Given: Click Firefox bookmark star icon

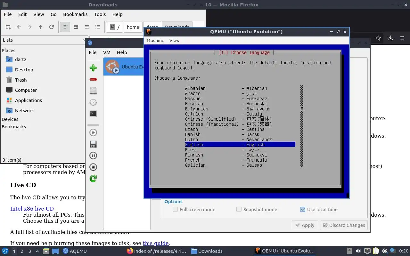Looking at the screenshot, I should [378, 38].
